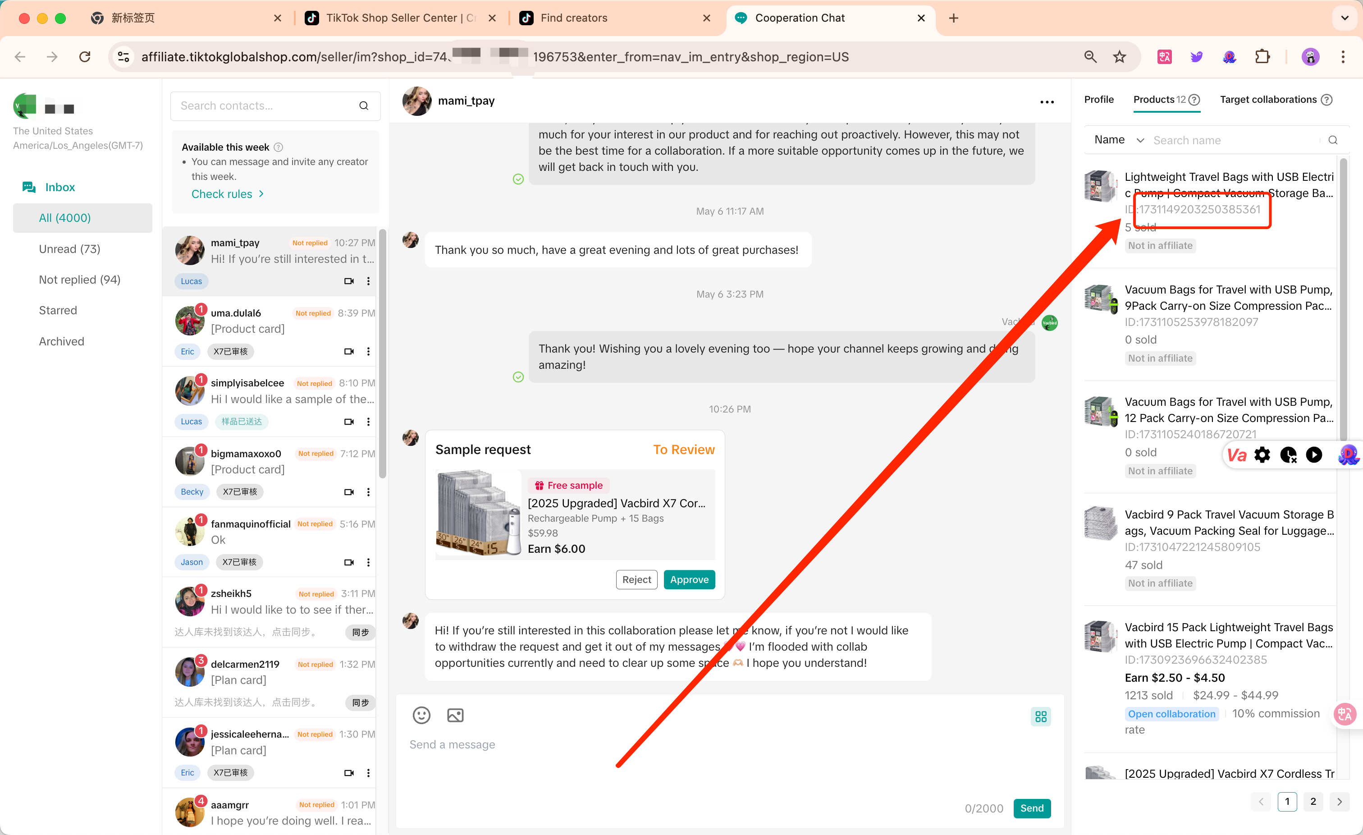Open more options on bigmamaxoxo0 contact row

368,492
